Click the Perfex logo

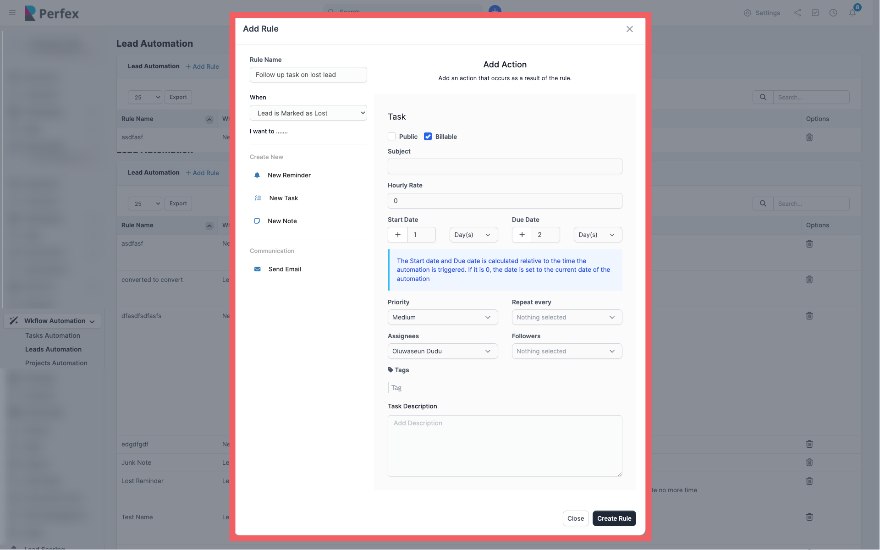[x=52, y=13]
